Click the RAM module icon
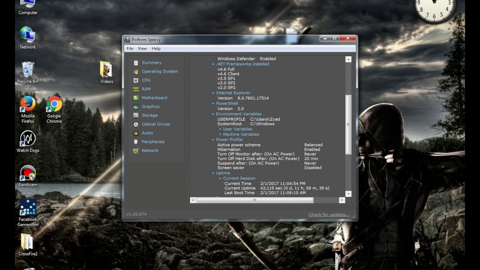Image resolution: width=480 pixels, height=270 pixels. coord(136,89)
